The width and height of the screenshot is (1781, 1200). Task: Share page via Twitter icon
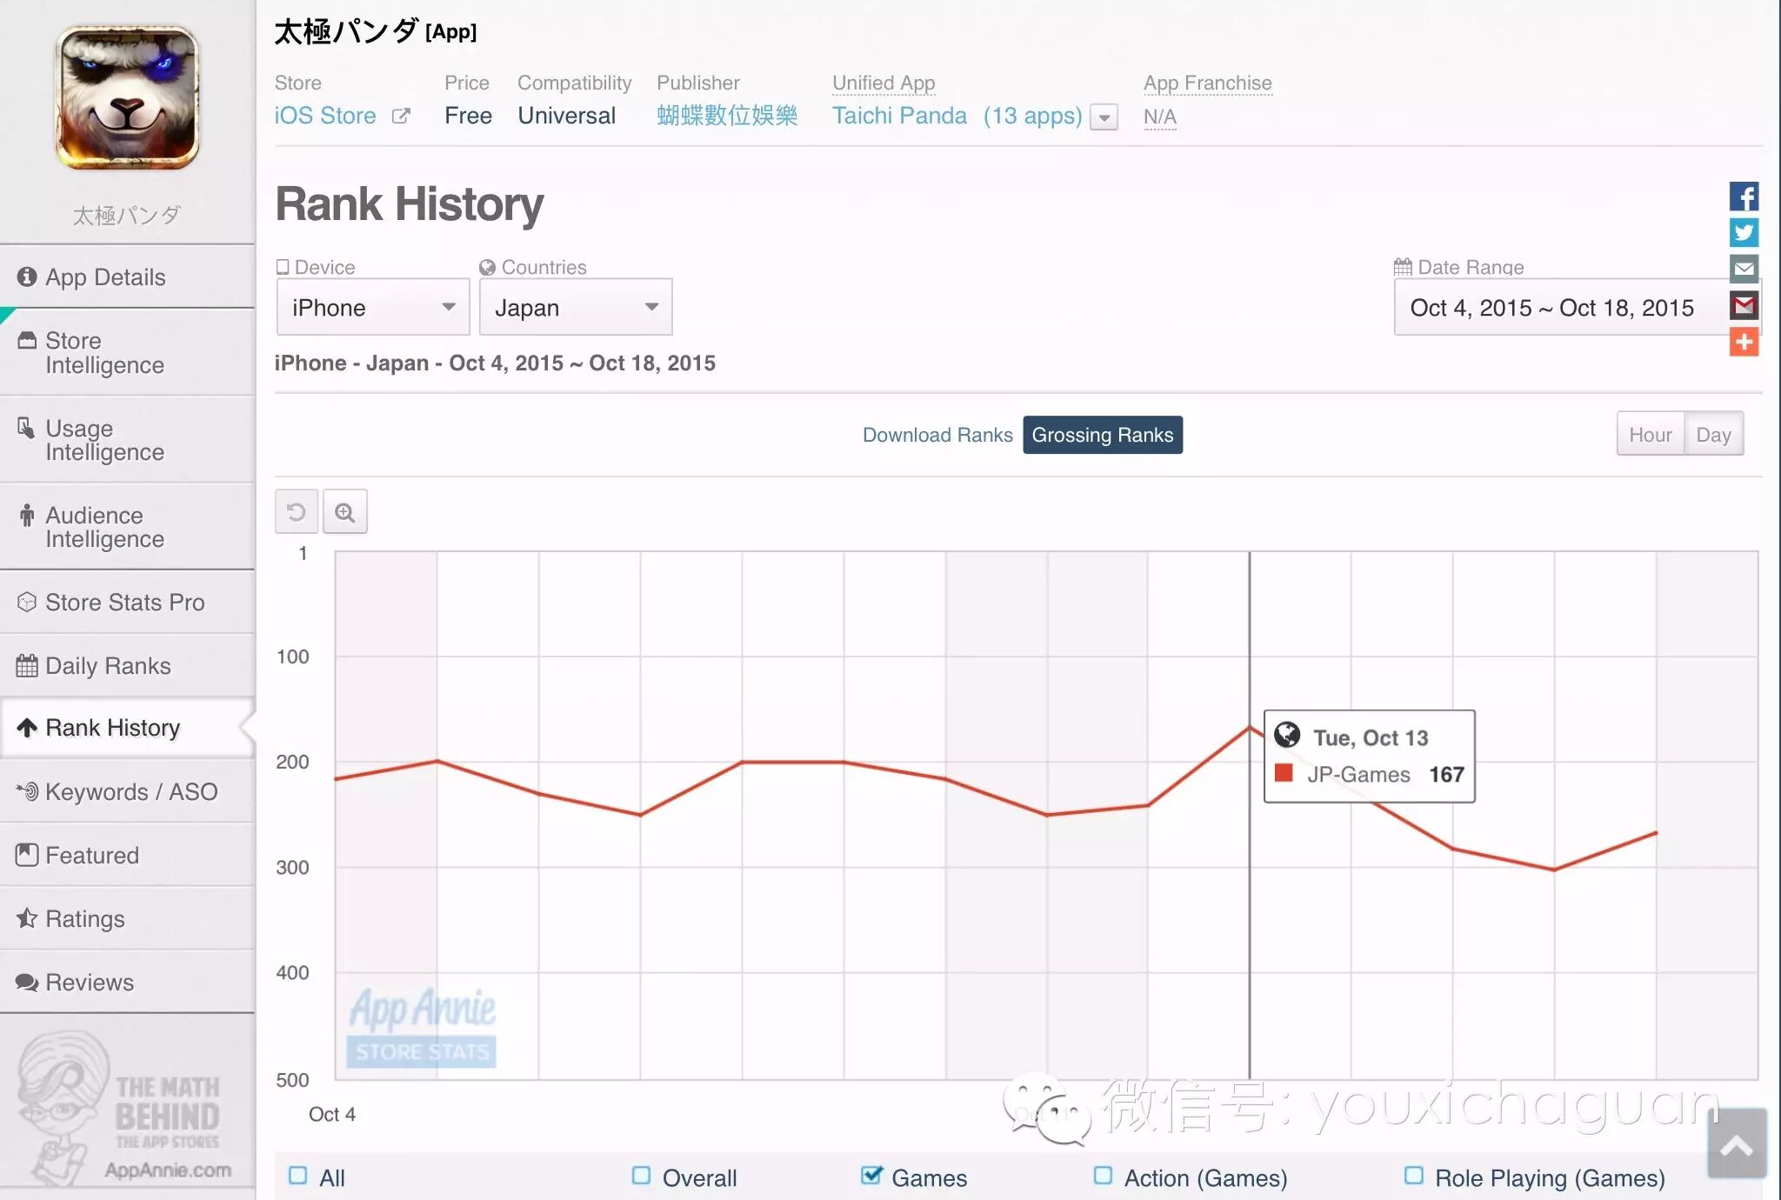click(1744, 233)
